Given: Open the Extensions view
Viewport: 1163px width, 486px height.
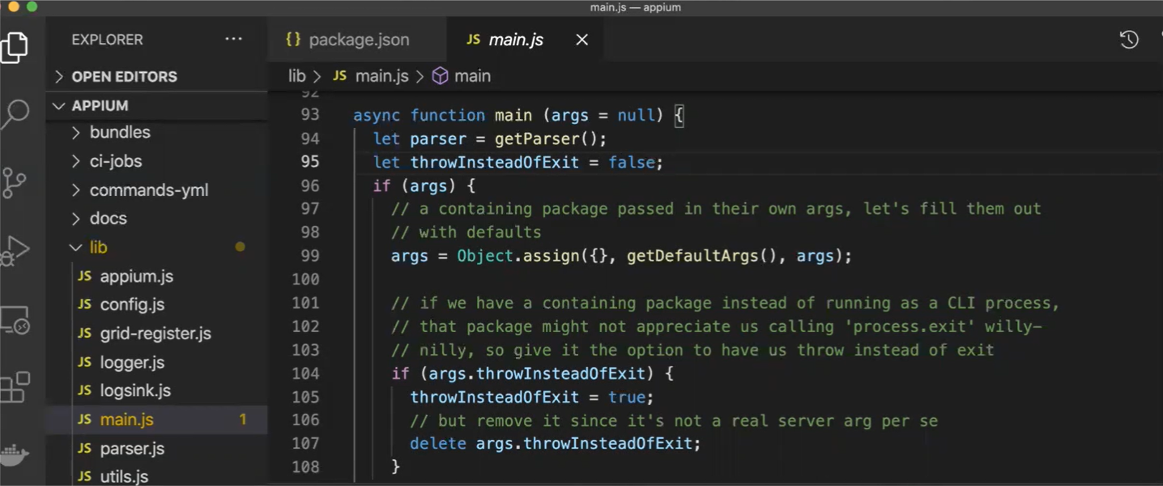Looking at the screenshot, I should click(15, 387).
